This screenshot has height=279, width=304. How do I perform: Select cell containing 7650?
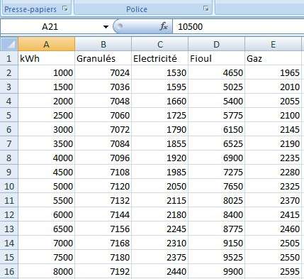click(216, 186)
